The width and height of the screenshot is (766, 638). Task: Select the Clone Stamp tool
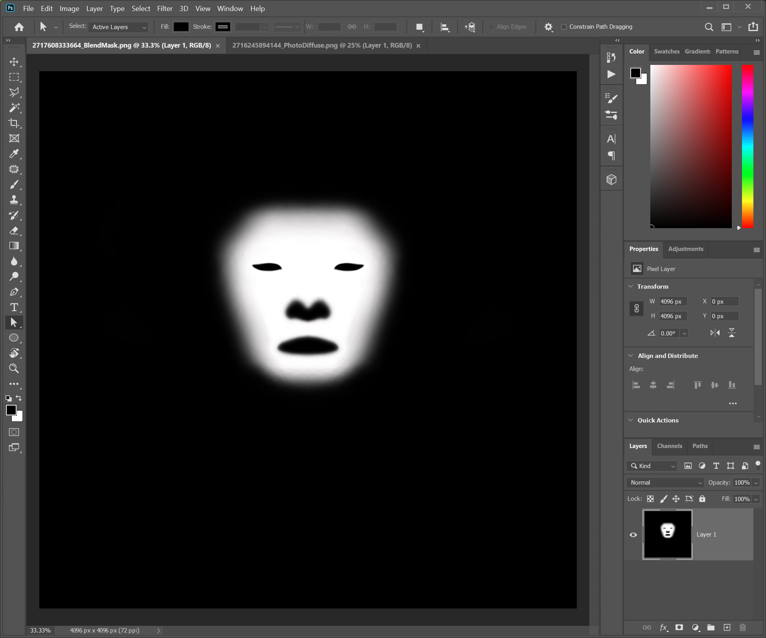coord(14,200)
